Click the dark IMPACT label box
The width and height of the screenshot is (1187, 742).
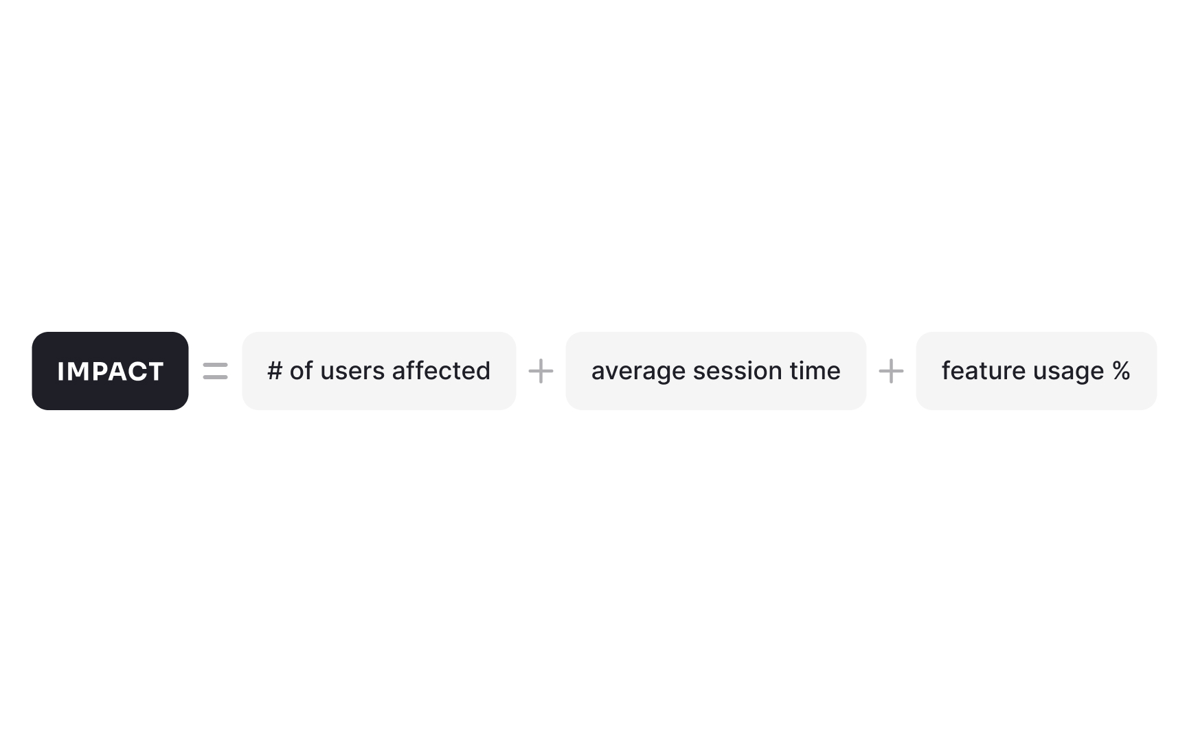coord(110,371)
